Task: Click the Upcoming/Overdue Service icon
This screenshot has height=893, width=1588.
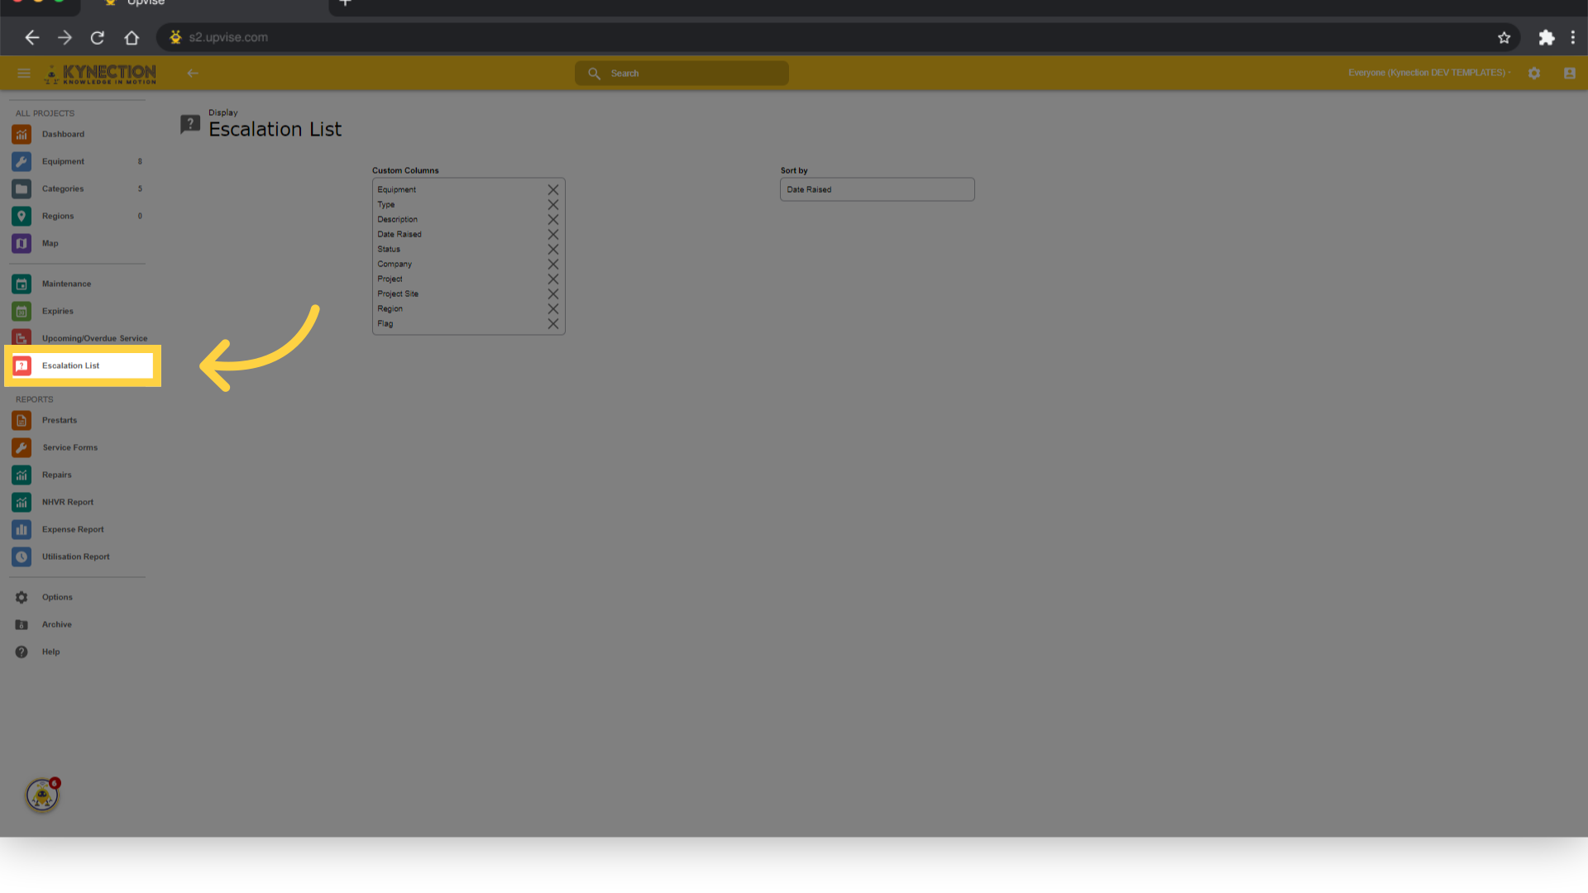Action: coord(22,337)
